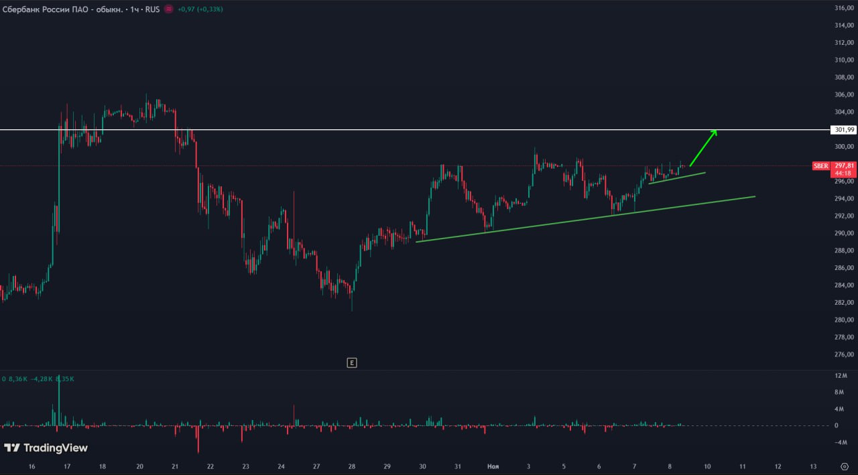
Task: Click the Ноя month label on time axis
Action: point(493,466)
